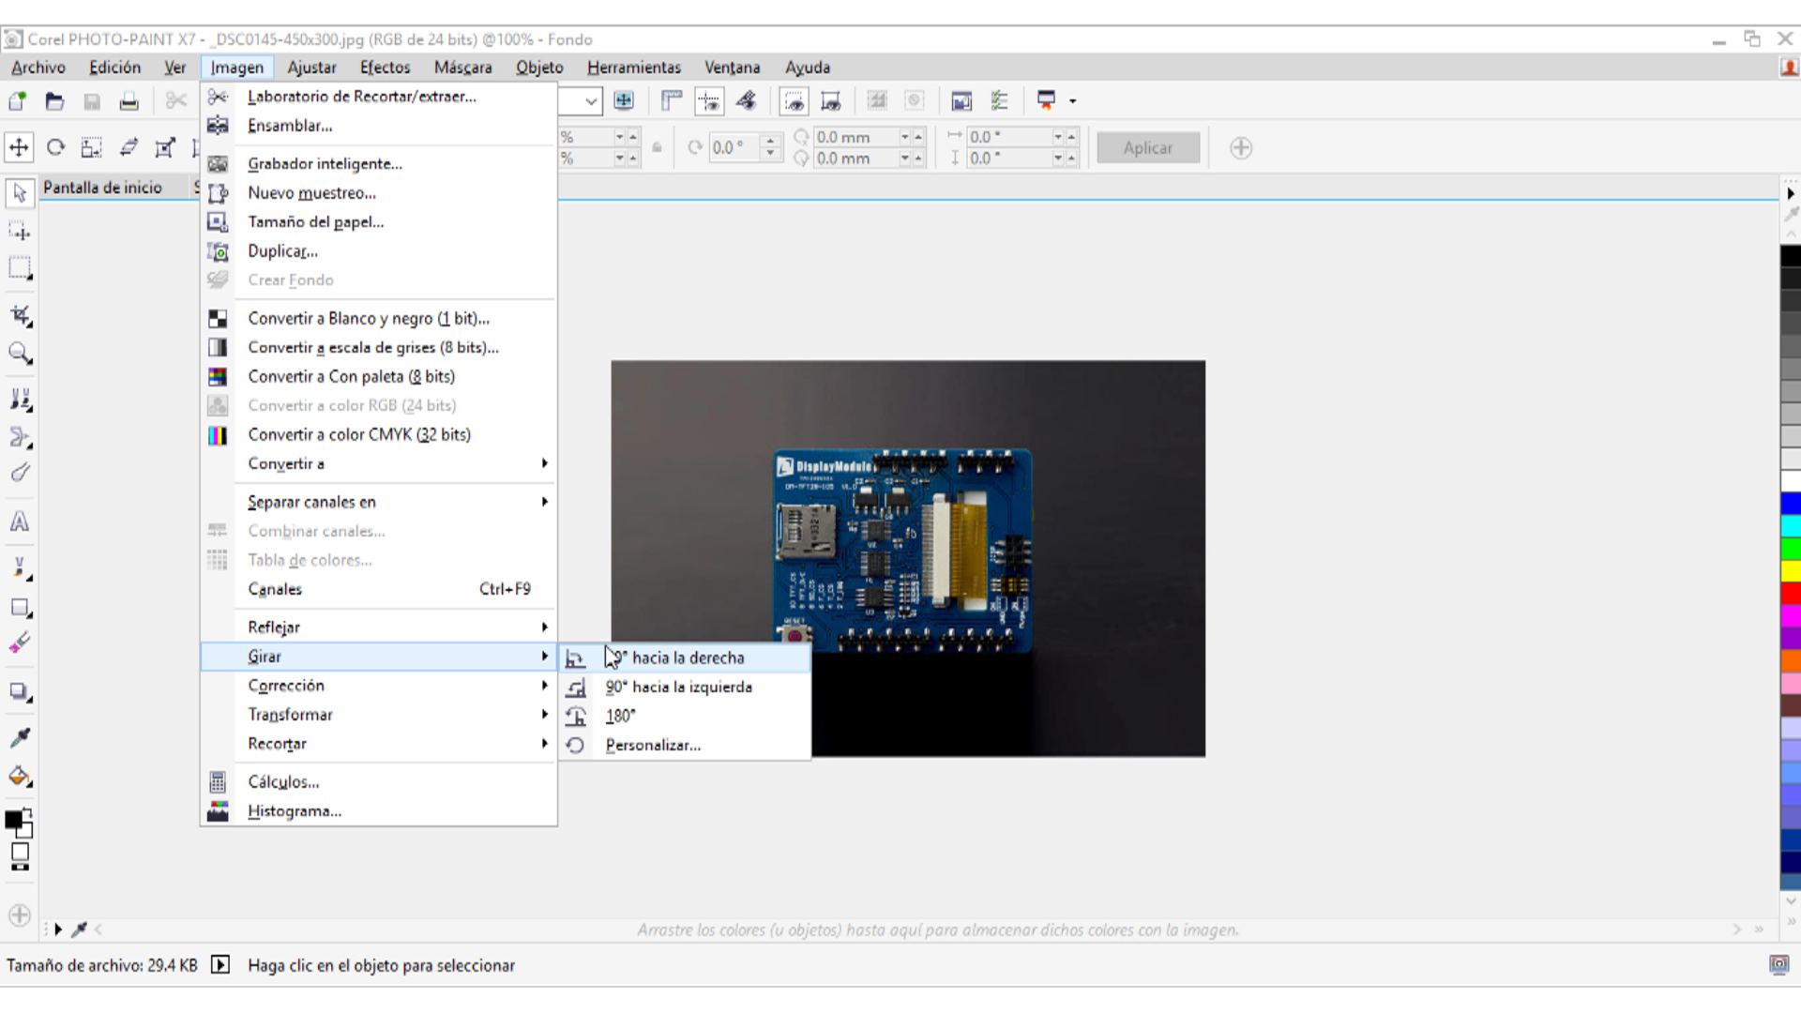The width and height of the screenshot is (1801, 1013).
Task: Toggle the lock ratio padlock
Action: tap(657, 147)
